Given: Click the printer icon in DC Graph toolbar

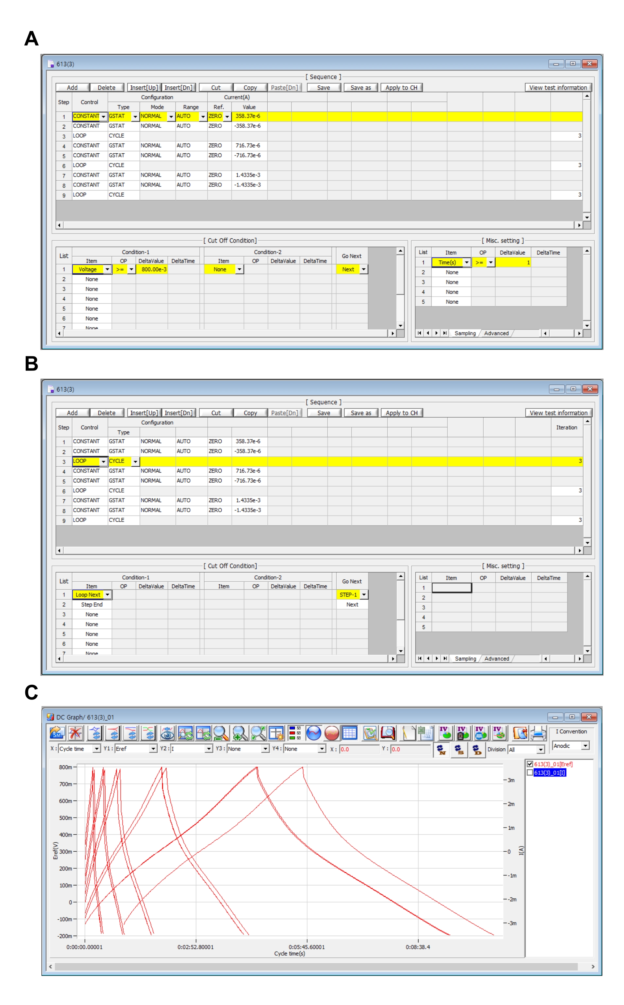Looking at the screenshot, I should pos(539,734).
